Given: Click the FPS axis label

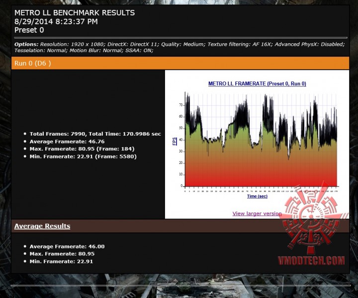Looking at the screenshot, I should (175, 141).
